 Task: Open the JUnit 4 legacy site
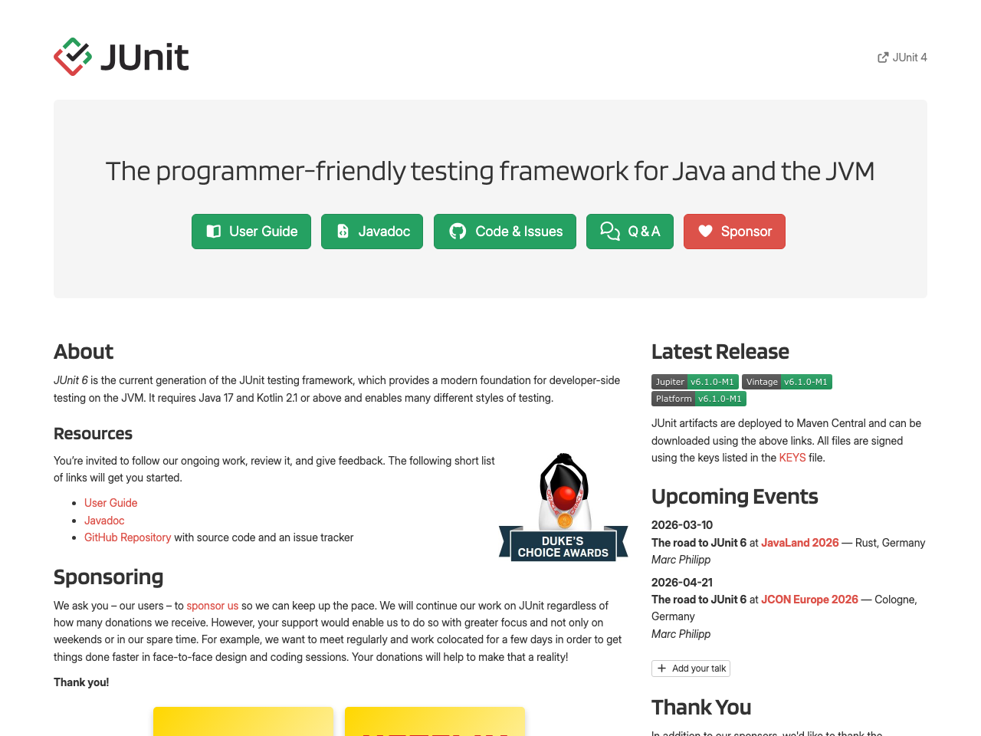coord(909,57)
